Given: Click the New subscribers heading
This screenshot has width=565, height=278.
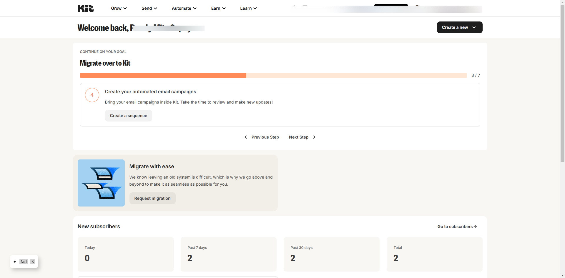Looking at the screenshot, I should [x=99, y=227].
